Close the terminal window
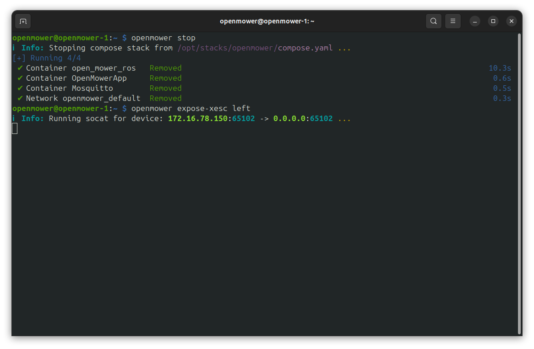The image size is (534, 349). pyautogui.click(x=512, y=21)
